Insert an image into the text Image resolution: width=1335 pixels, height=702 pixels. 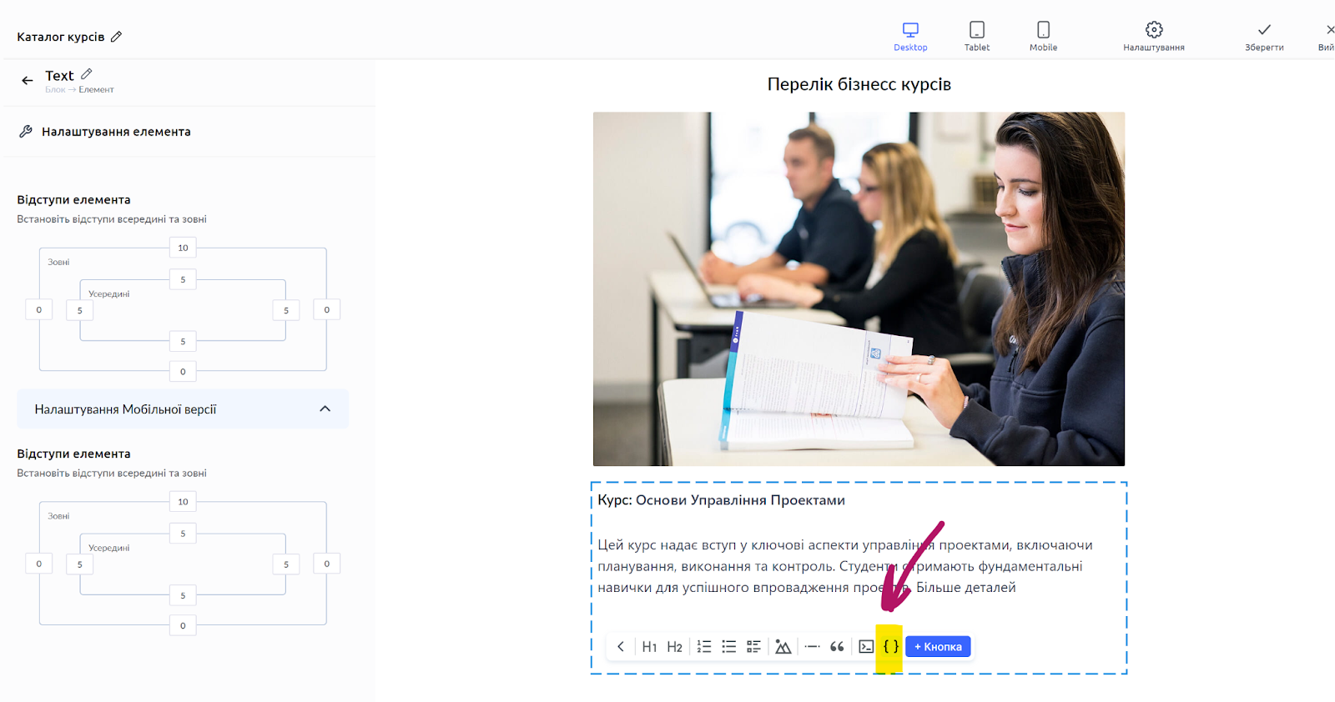pyautogui.click(x=783, y=647)
